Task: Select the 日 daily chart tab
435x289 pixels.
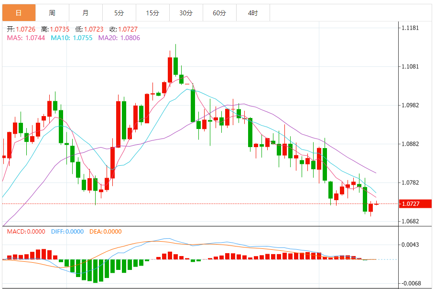Action: [x=18, y=13]
